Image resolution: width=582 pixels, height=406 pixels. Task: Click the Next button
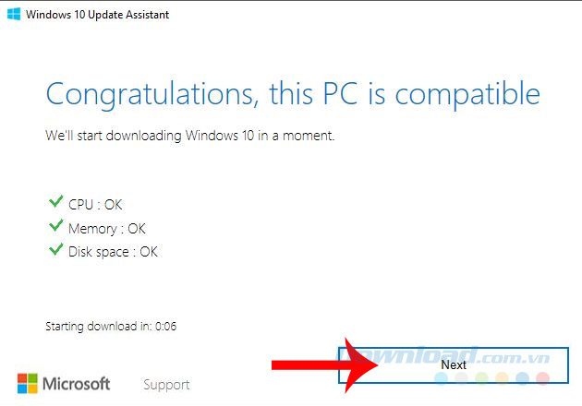[x=454, y=364]
